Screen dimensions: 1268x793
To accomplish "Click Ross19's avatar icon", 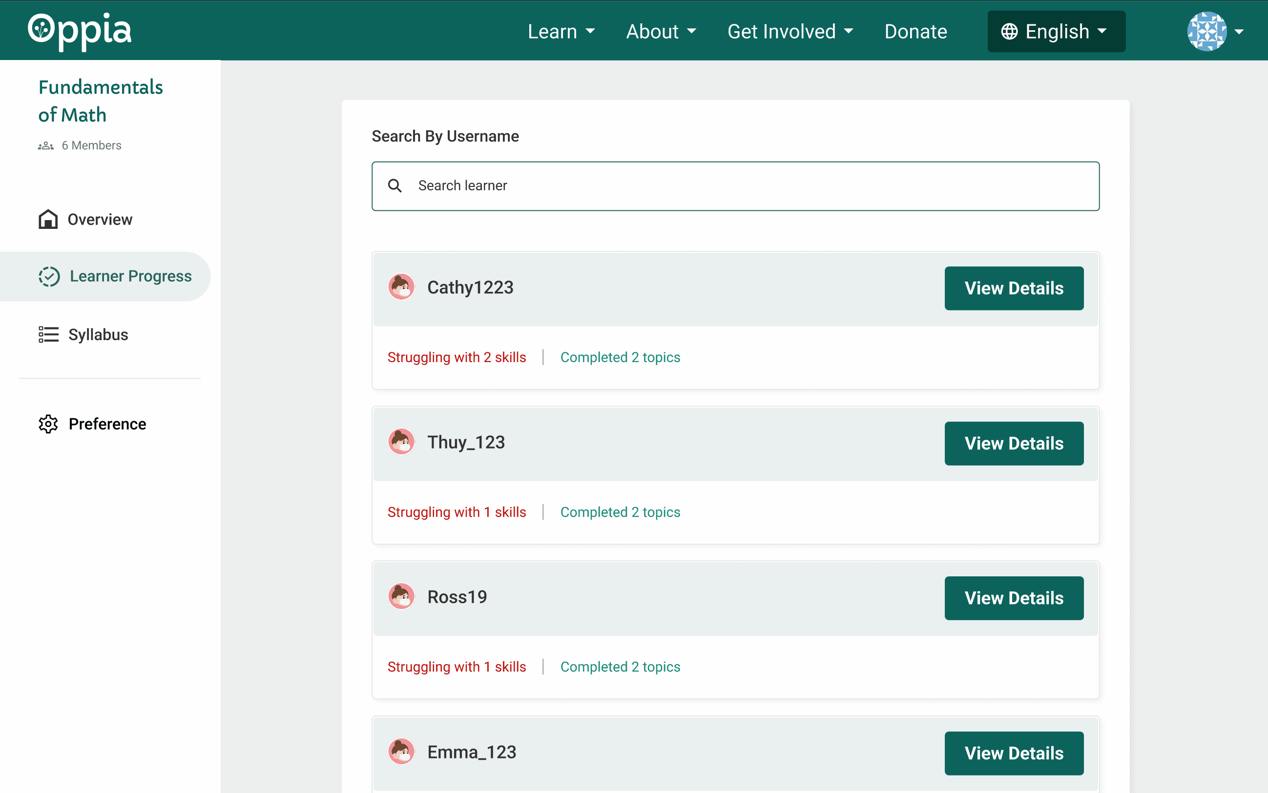I will (401, 597).
